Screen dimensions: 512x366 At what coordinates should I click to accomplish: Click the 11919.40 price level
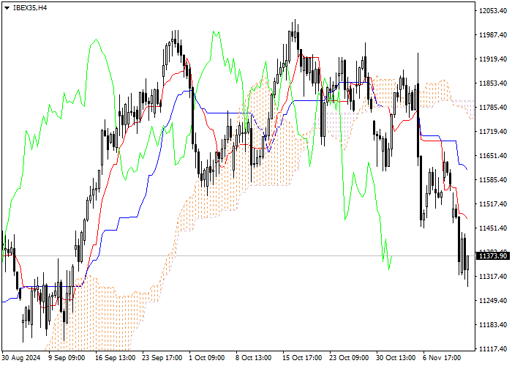[493, 59]
